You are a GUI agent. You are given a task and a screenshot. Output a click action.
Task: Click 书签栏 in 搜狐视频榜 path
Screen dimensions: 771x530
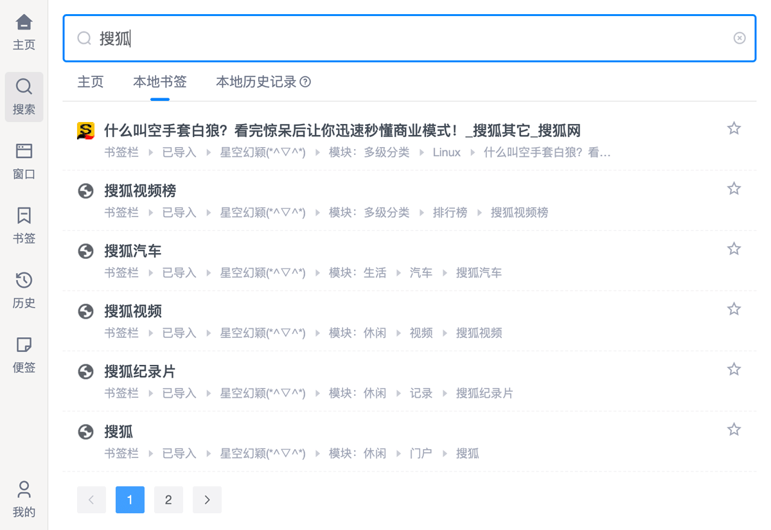tap(121, 213)
